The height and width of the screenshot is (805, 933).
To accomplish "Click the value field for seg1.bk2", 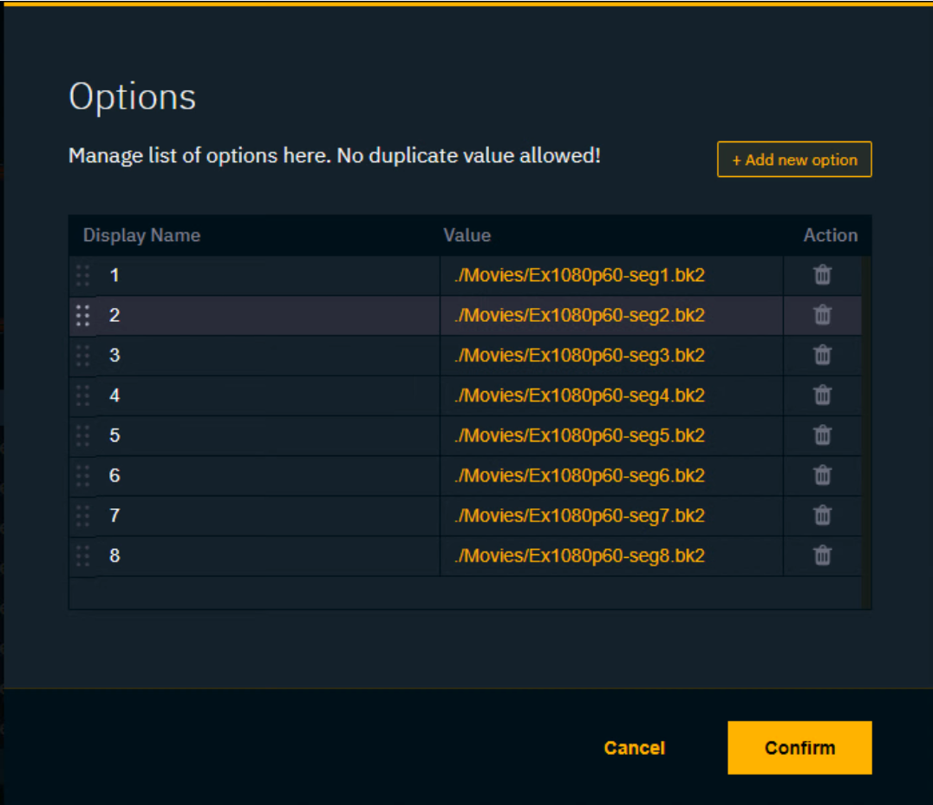I will (x=610, y=276).
